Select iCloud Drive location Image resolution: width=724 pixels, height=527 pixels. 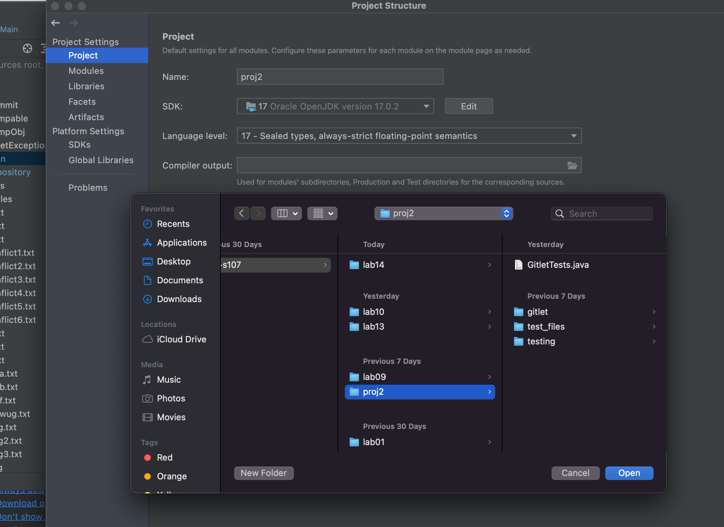tap(181, 339)
